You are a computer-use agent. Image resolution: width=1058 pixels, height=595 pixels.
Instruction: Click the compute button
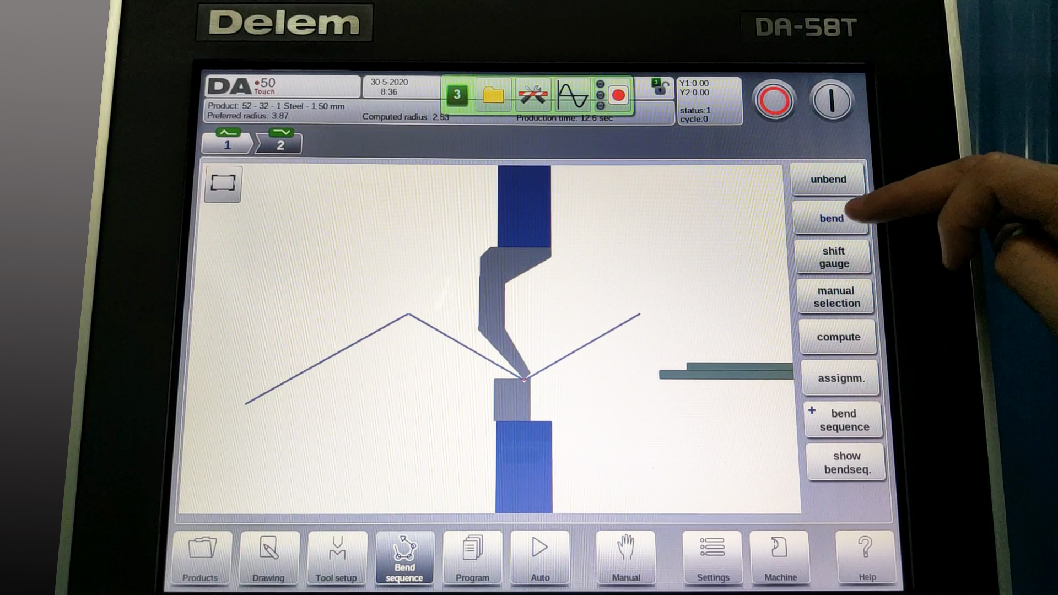837,337
